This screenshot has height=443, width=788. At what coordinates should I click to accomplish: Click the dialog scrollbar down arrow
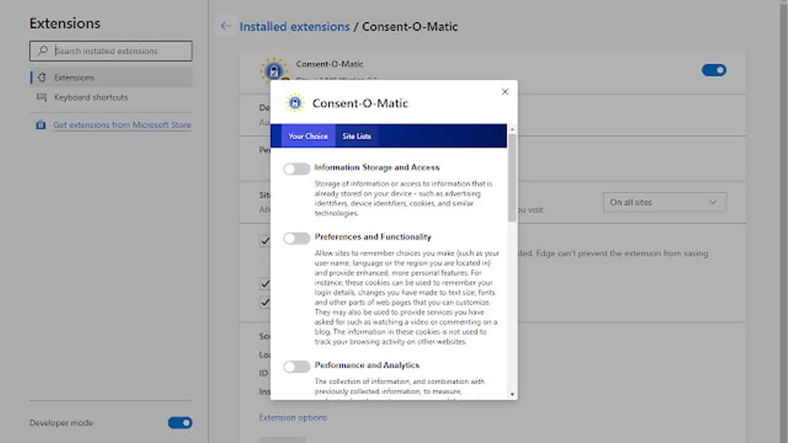click(512, 394)
